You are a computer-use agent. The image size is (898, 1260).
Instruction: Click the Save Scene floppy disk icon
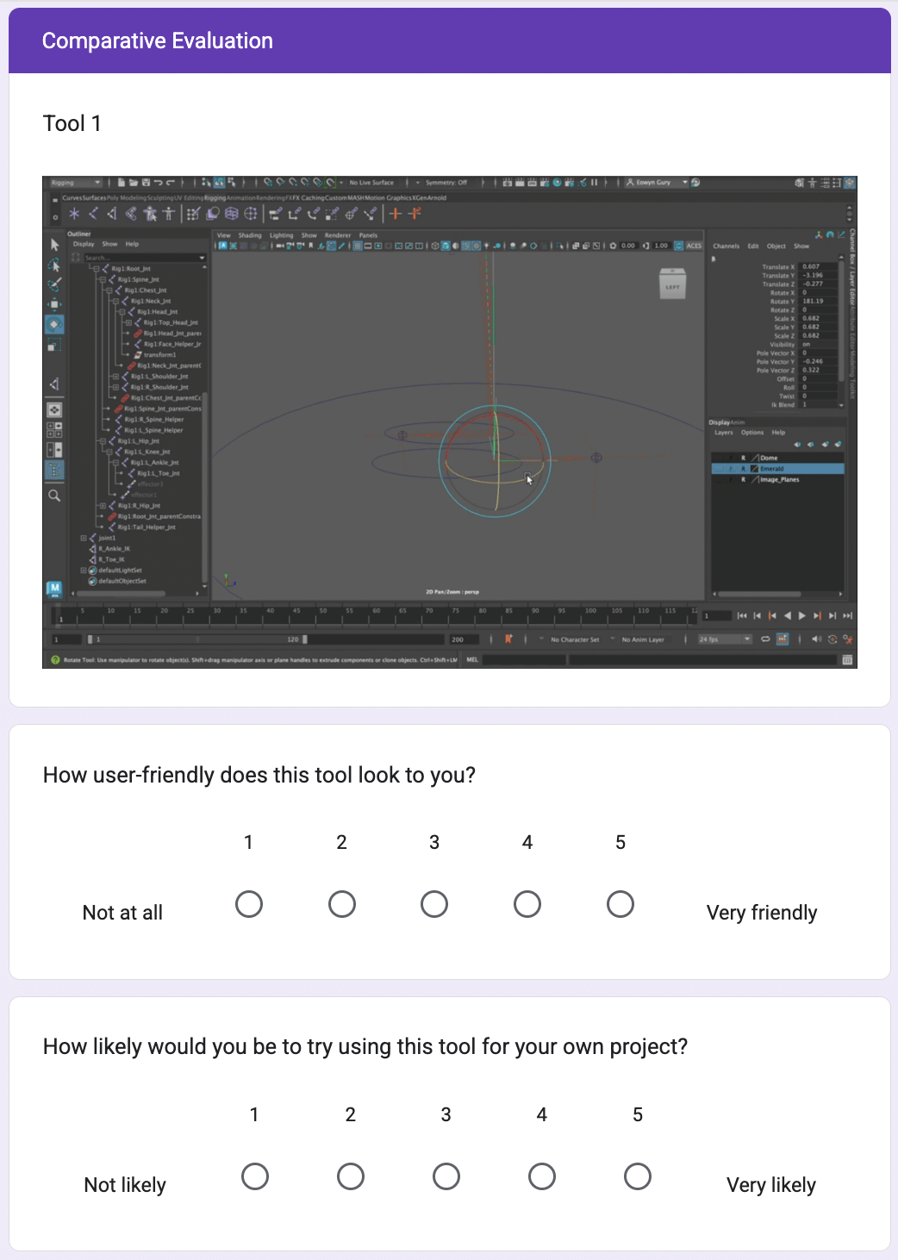(x=146, y=183)
